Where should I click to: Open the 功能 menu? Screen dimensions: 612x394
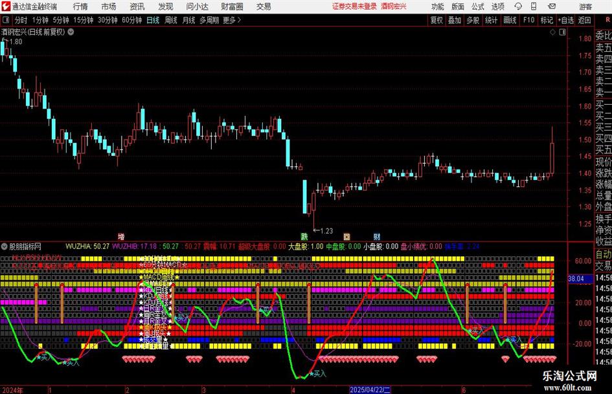coord(438,6)
